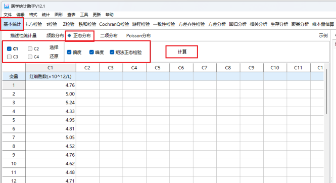Select the C10 column header
The height and width of the screenshot is (183, 336).
point(275,68)
